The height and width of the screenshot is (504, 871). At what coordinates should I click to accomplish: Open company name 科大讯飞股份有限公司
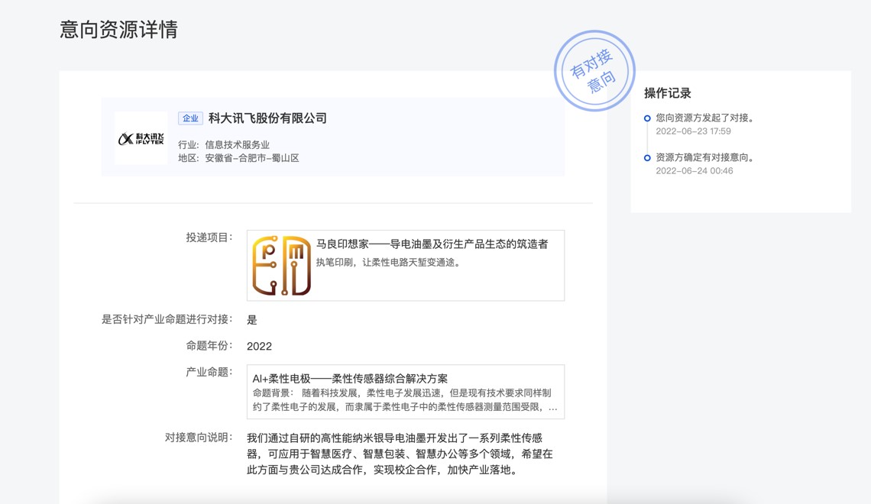point(267,118)
